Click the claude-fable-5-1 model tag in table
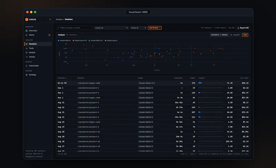The height and width of the screenshot is (168, 276). tap(147, 83)
